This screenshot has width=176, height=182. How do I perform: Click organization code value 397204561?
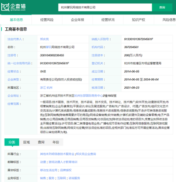131,47
